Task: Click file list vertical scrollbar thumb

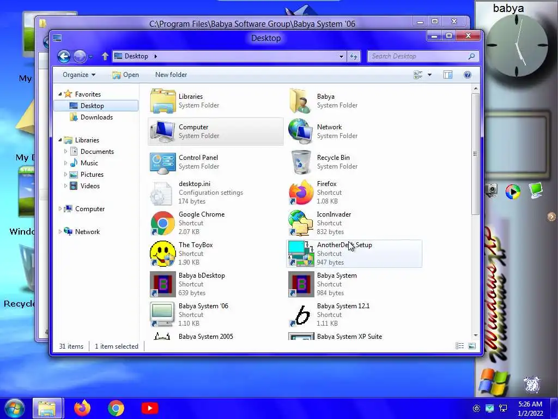Action: 475,154
